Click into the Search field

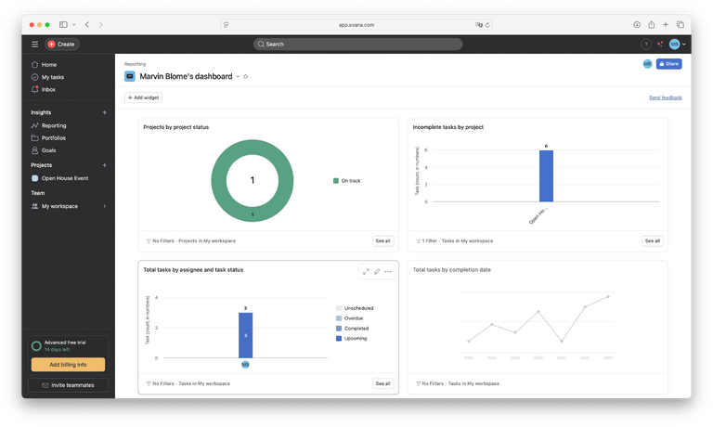click(x=357, y=44)
